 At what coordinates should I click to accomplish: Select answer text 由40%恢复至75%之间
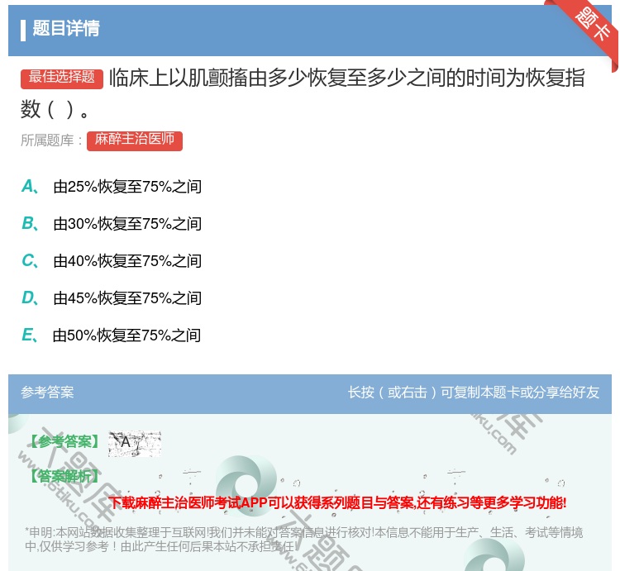coord(127,262)
